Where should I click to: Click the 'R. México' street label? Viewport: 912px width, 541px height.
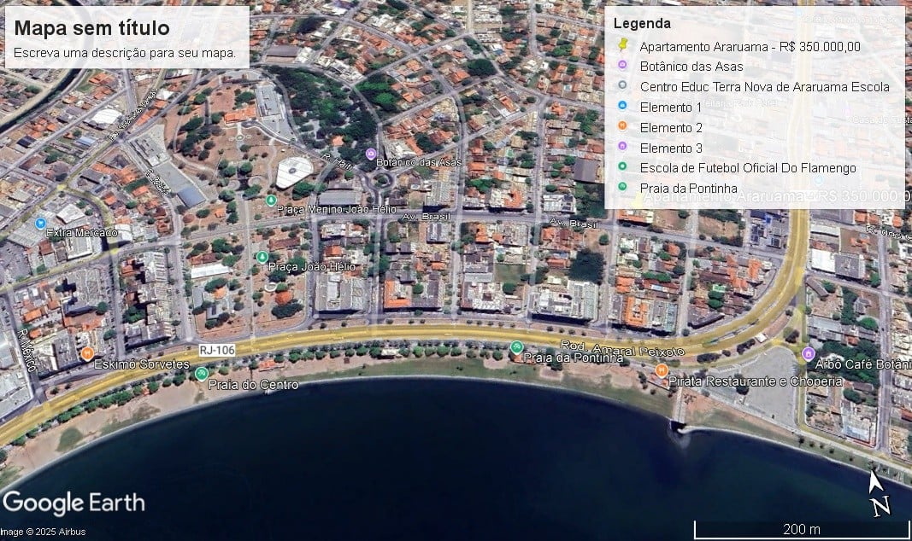coord(26,350)
